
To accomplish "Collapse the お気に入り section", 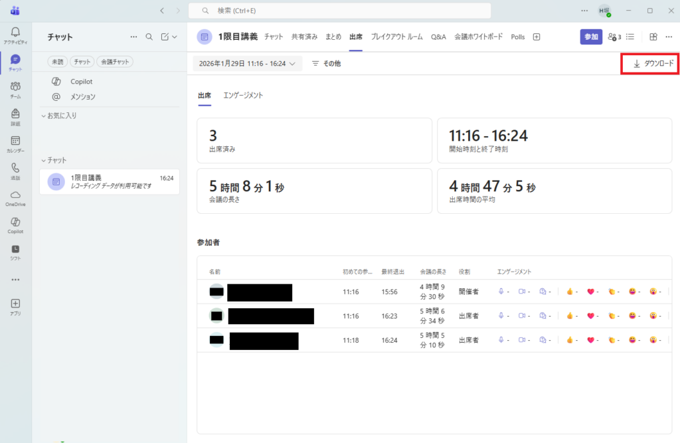I will click(44, 116).
